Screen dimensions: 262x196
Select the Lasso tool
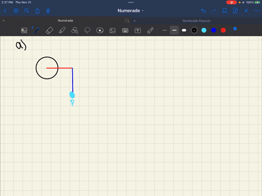coord(87,30)
